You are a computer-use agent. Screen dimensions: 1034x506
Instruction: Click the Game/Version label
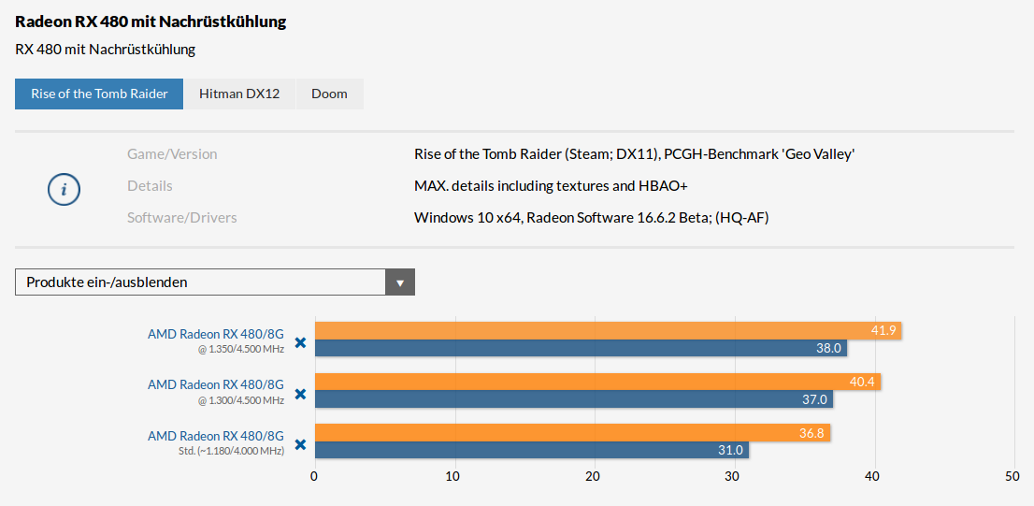pos(172,154)
